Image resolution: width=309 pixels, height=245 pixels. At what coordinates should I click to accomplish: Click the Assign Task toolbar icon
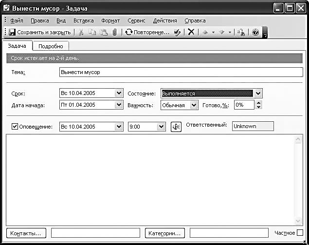(x=177, y=32)
